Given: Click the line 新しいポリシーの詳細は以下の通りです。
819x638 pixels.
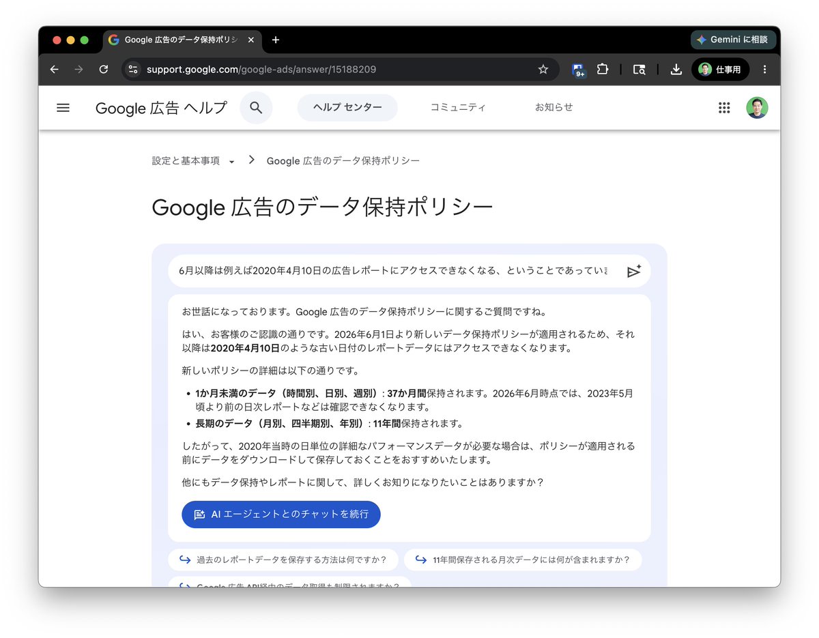Looking at the screenshot, I should [270, 371].
